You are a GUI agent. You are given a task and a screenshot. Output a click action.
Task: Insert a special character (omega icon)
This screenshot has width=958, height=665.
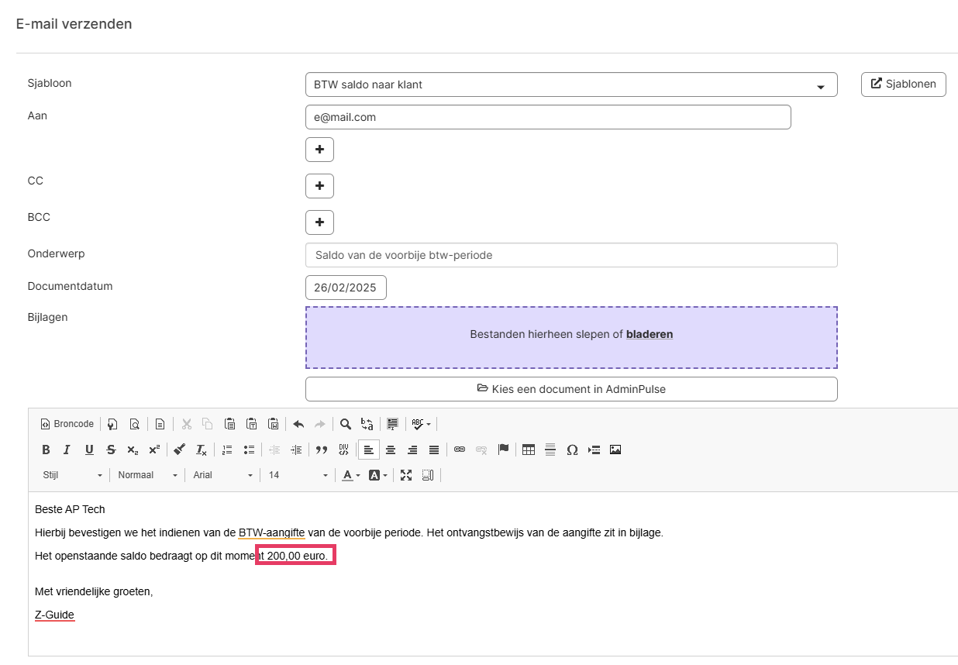click(572, 450)
